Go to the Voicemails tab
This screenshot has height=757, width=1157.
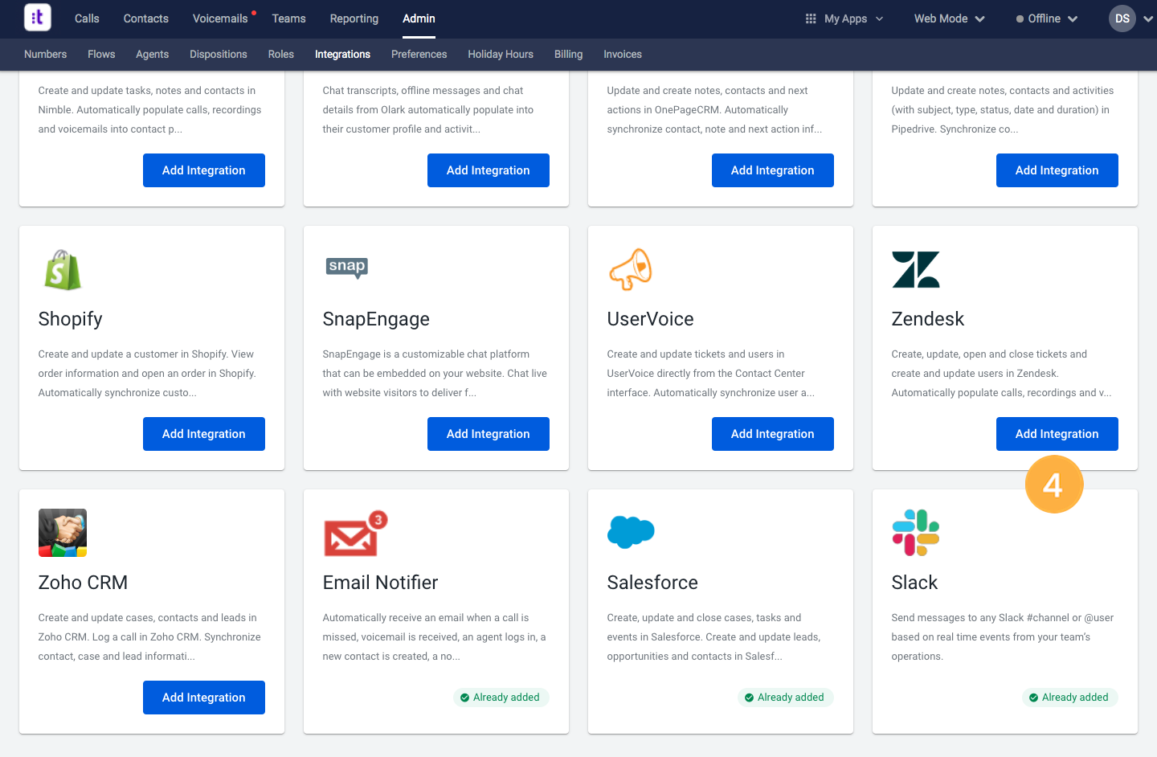click(x=220, y=18)
